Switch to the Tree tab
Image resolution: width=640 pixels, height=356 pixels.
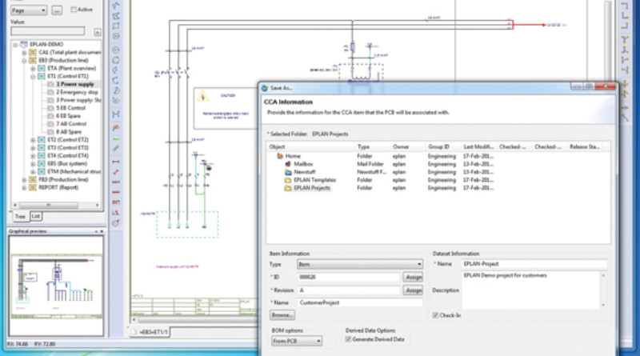[x=20, y=216]
